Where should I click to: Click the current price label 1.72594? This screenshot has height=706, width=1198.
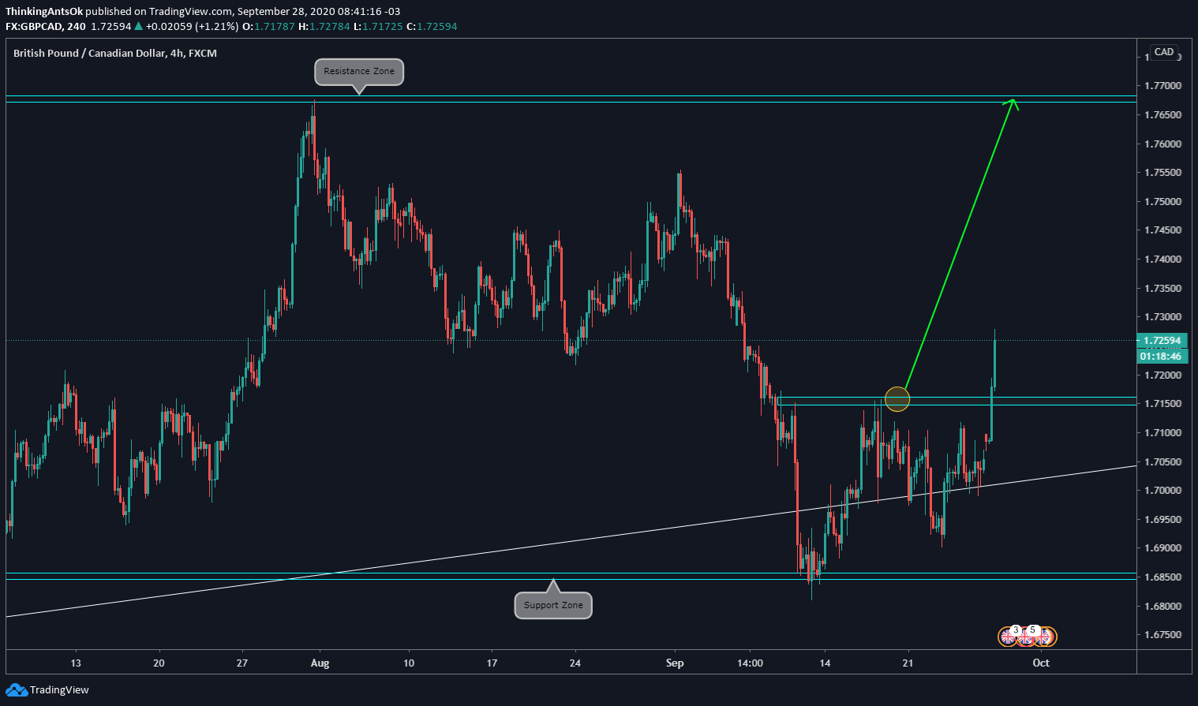1161,341
